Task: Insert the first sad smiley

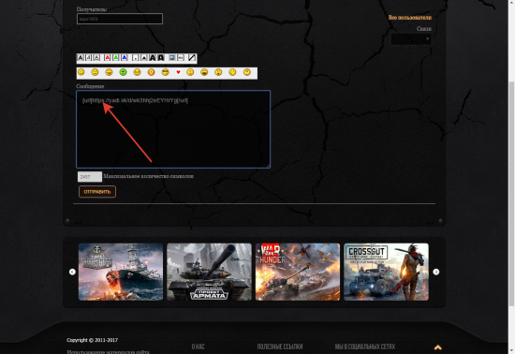Action: 81,72
